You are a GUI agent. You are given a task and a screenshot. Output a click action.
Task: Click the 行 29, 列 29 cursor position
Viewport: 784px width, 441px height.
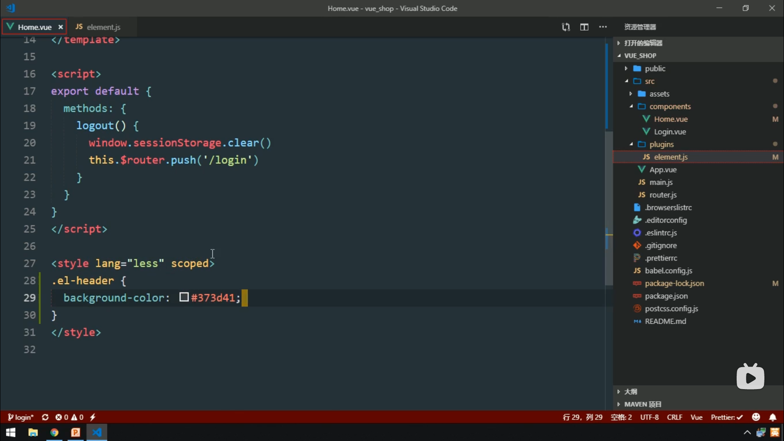[582, 417]
